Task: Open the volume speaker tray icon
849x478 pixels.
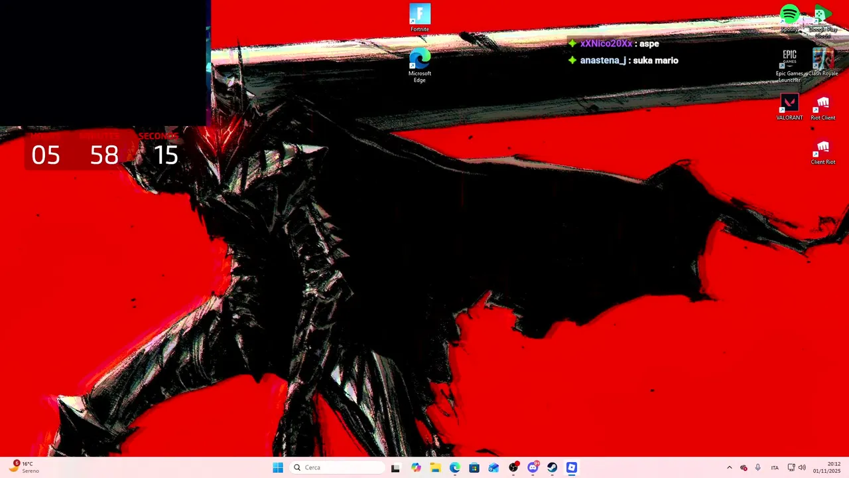Action: pyautogui.click(x=802, y=468)
